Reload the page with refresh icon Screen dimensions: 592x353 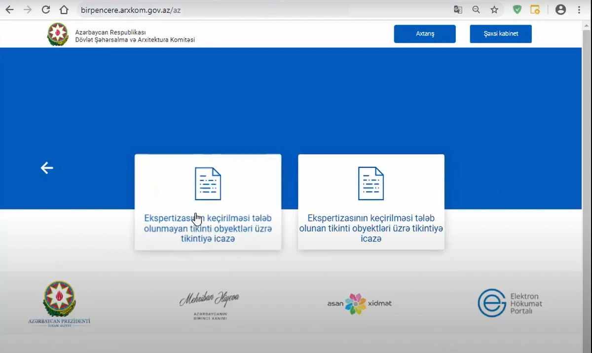(x=46, y=9)
